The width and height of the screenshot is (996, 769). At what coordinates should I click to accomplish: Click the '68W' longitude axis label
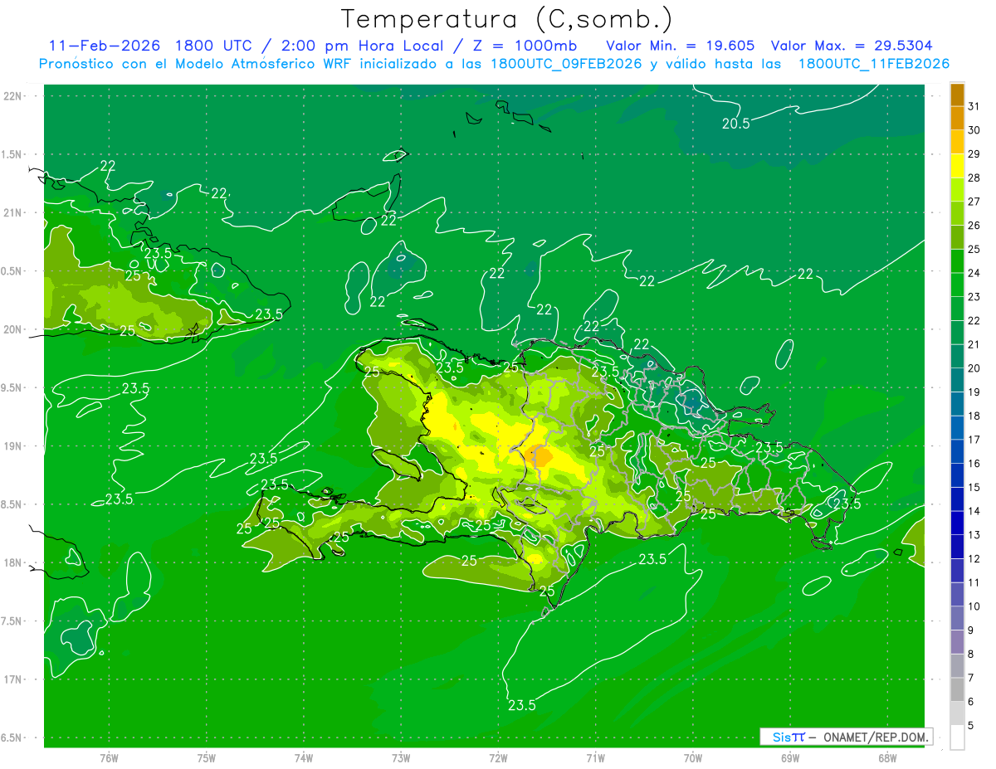pyautogui.click(x=887, y=758)
